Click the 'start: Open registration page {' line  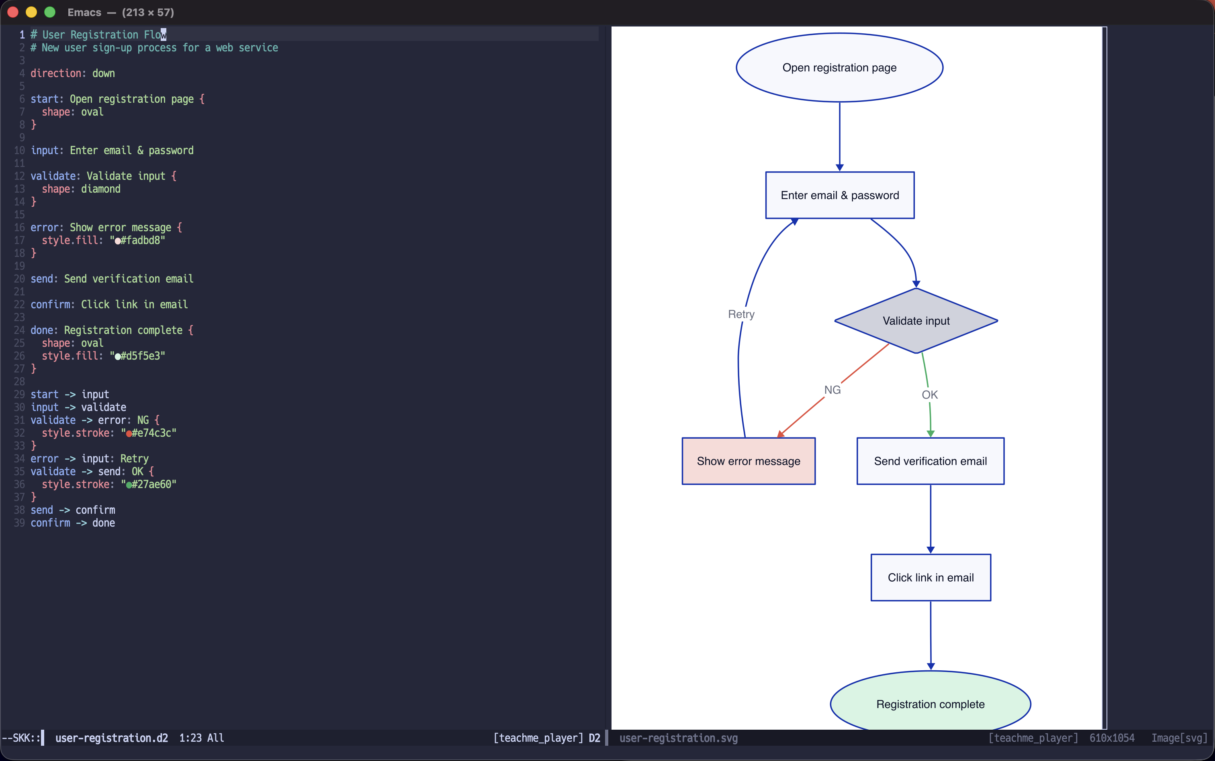117,99
